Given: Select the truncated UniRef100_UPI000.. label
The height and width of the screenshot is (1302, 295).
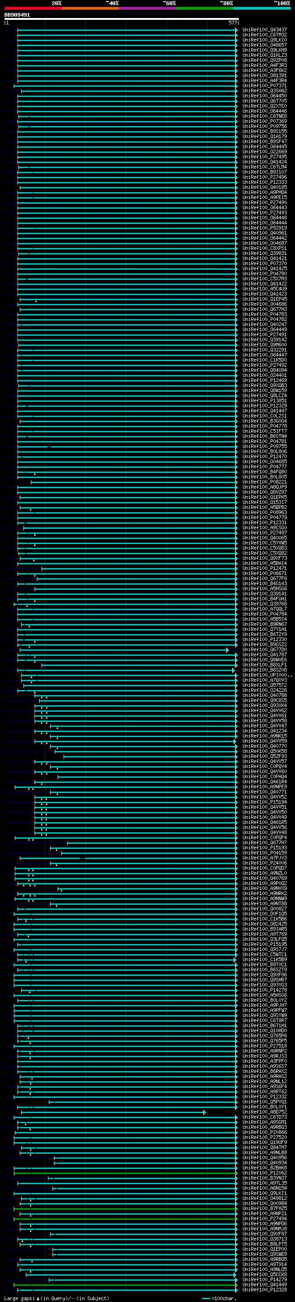Looking at the screenshot, I should pos(267,675).
